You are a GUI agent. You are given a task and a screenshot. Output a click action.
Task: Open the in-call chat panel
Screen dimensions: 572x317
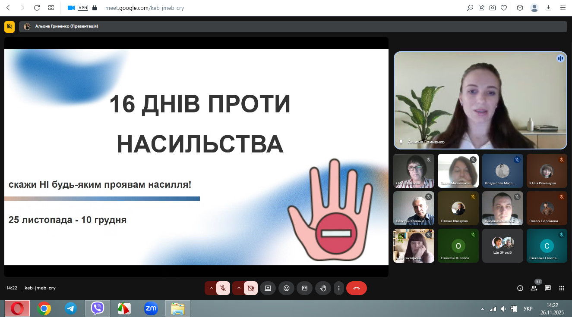[548, 288]
